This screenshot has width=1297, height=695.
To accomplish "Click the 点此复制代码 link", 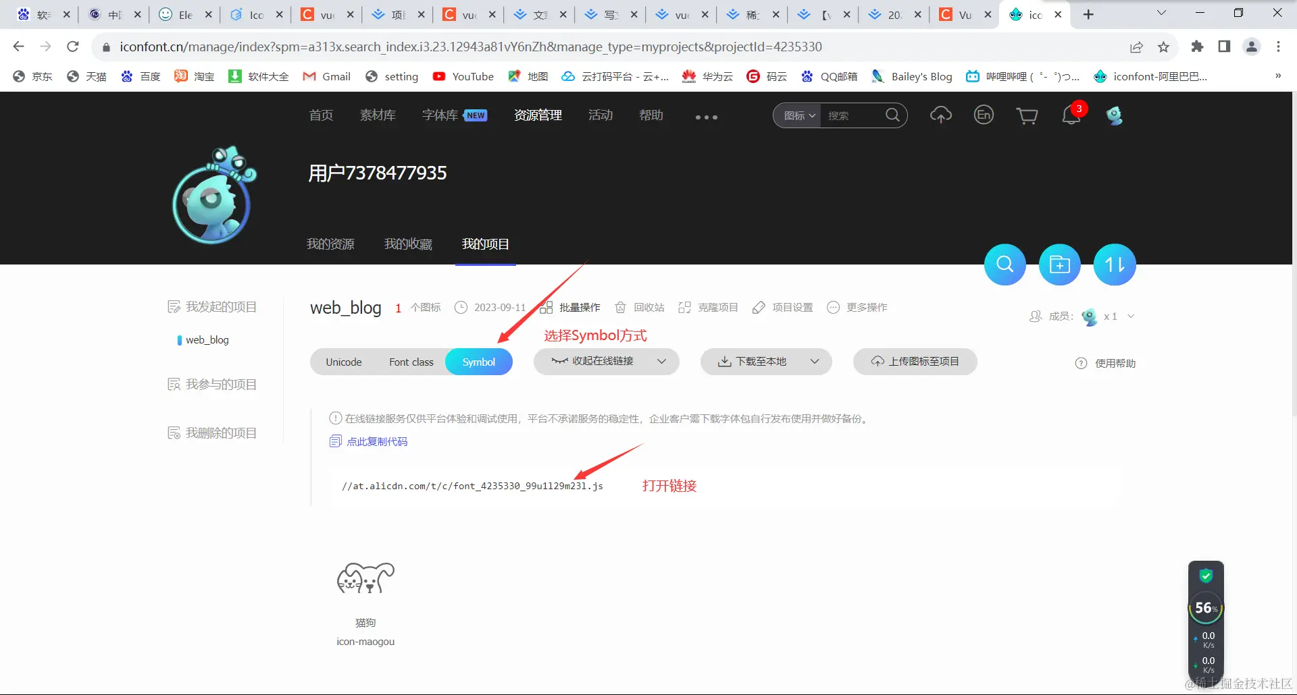I will pyautogui.click(x=377, y=441).
